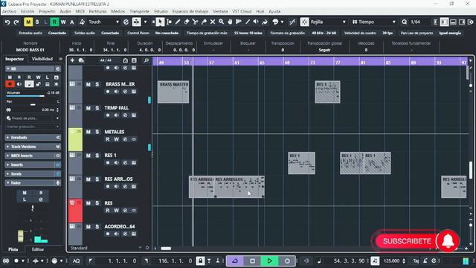Open the Rejilla snap type dropdown
The width and height of the screenshot is (476, 268).
tap(328, 22)
